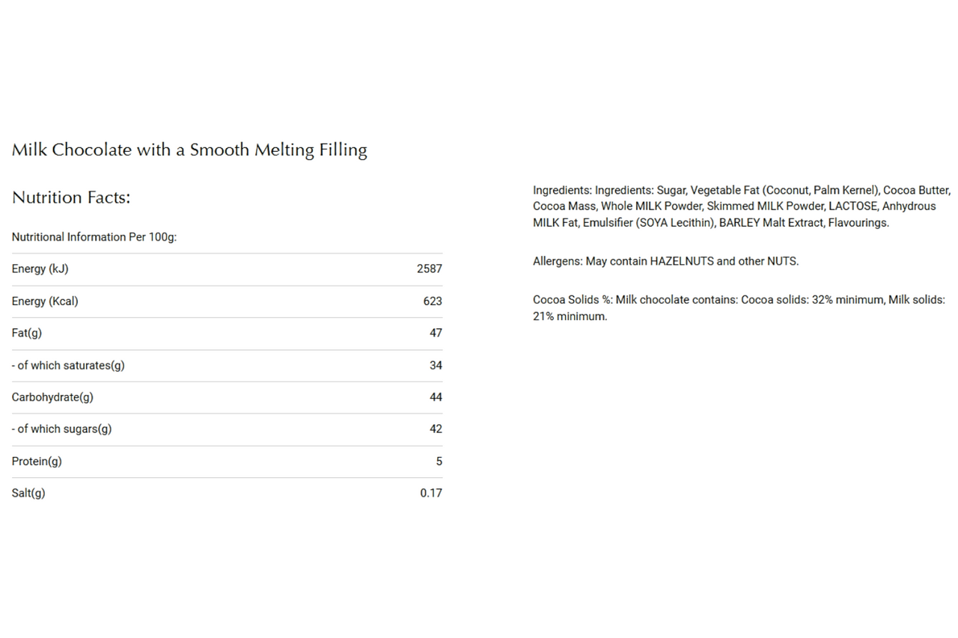This screenshot has width=958, height=638.
Task: Click the Ingredients paragraph text
Action: coord(742,206)
